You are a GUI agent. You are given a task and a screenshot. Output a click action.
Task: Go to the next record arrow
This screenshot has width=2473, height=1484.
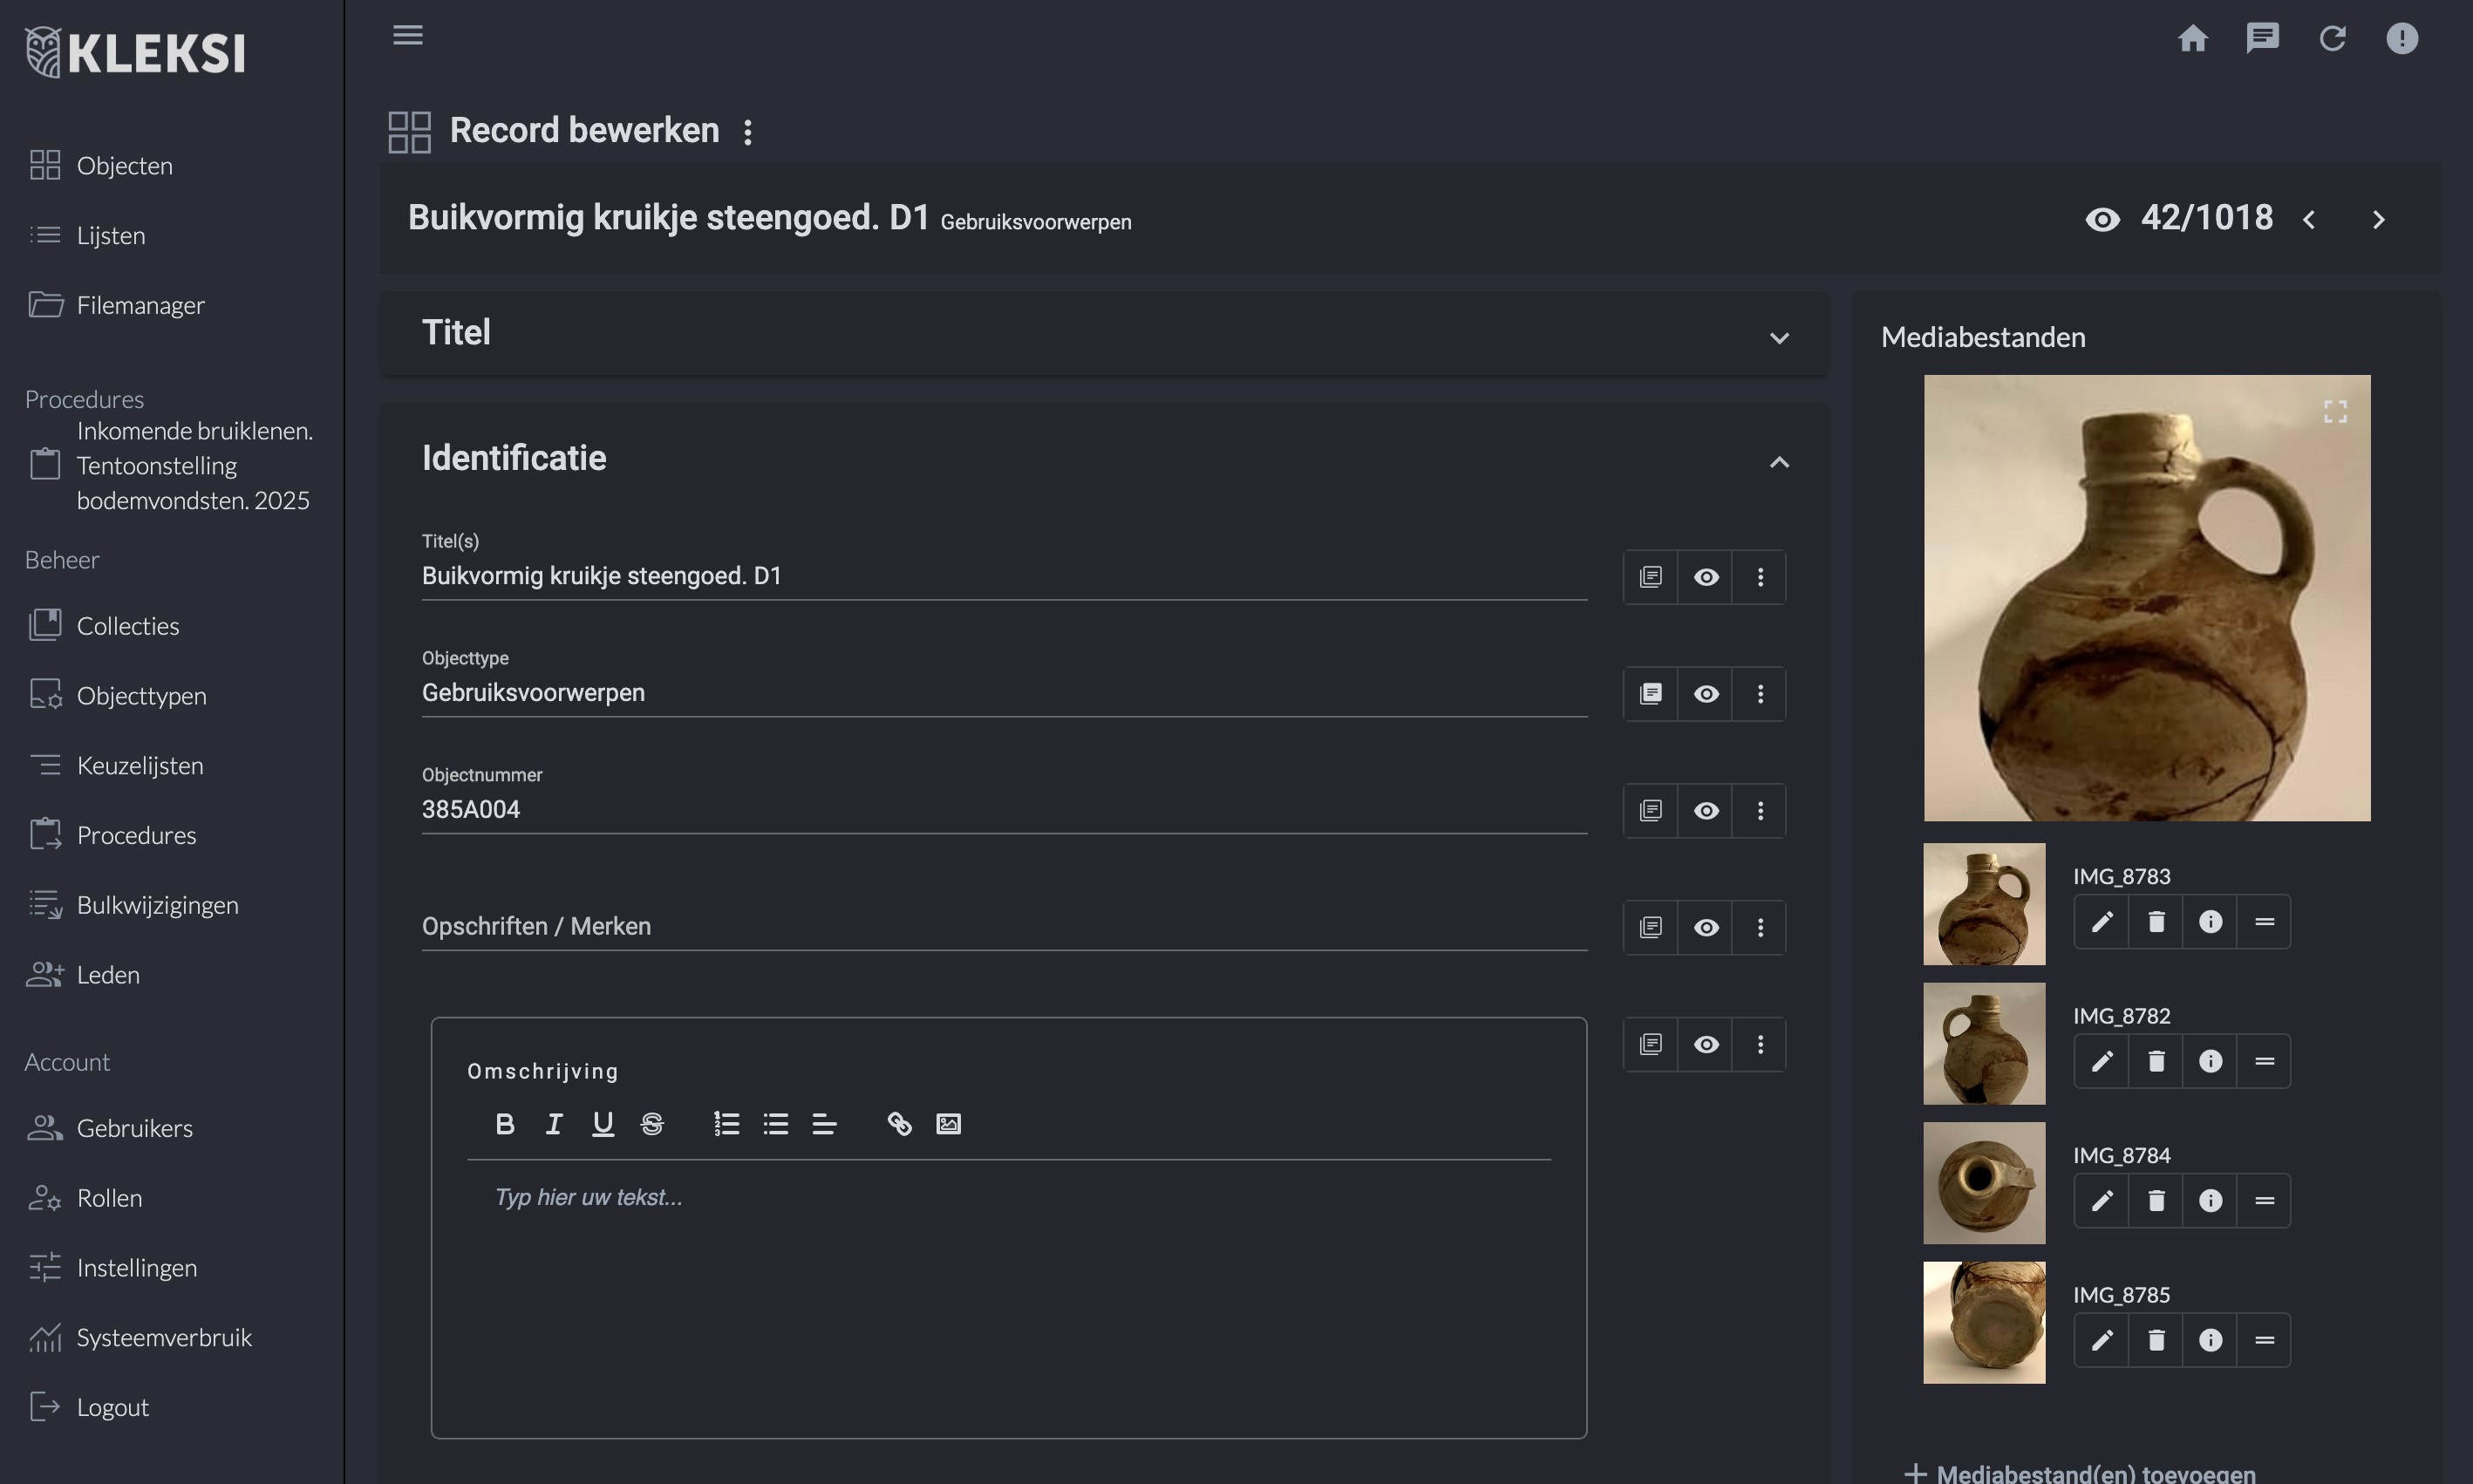click(x=2379, y=220)
